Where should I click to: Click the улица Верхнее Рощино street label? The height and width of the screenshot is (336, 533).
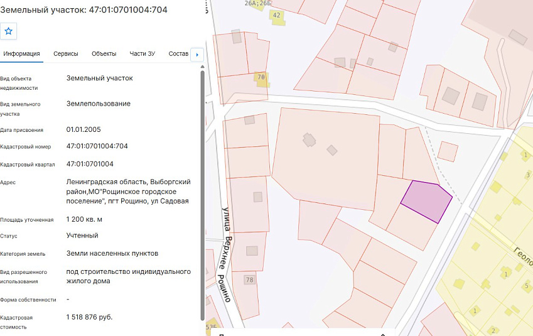click(226, 254)
